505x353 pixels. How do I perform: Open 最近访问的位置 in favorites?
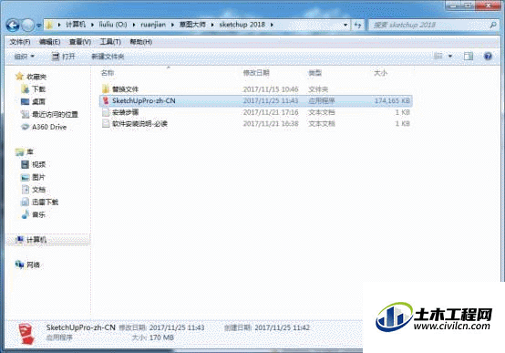pyautogui.click(x=55, y=114)
